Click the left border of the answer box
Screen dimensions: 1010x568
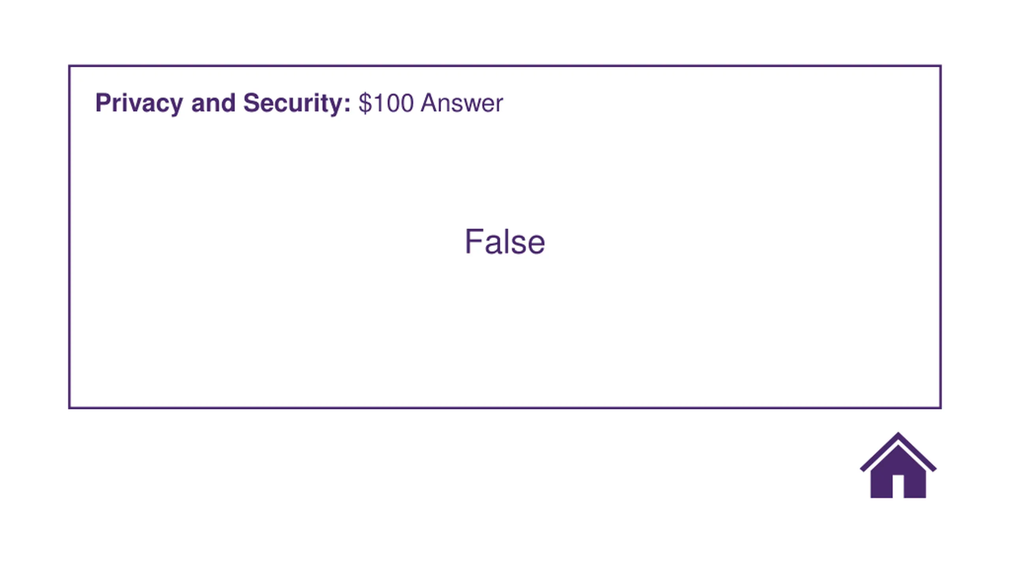[69, 237]
